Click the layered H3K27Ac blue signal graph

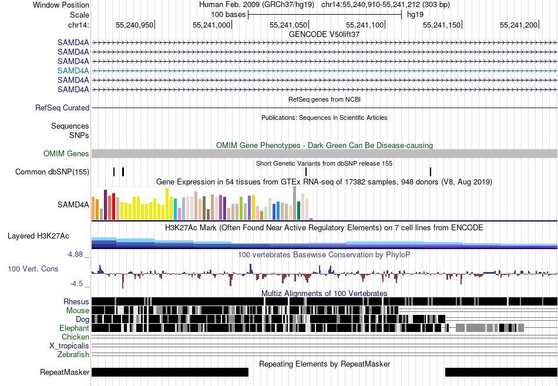coord(324,243)
